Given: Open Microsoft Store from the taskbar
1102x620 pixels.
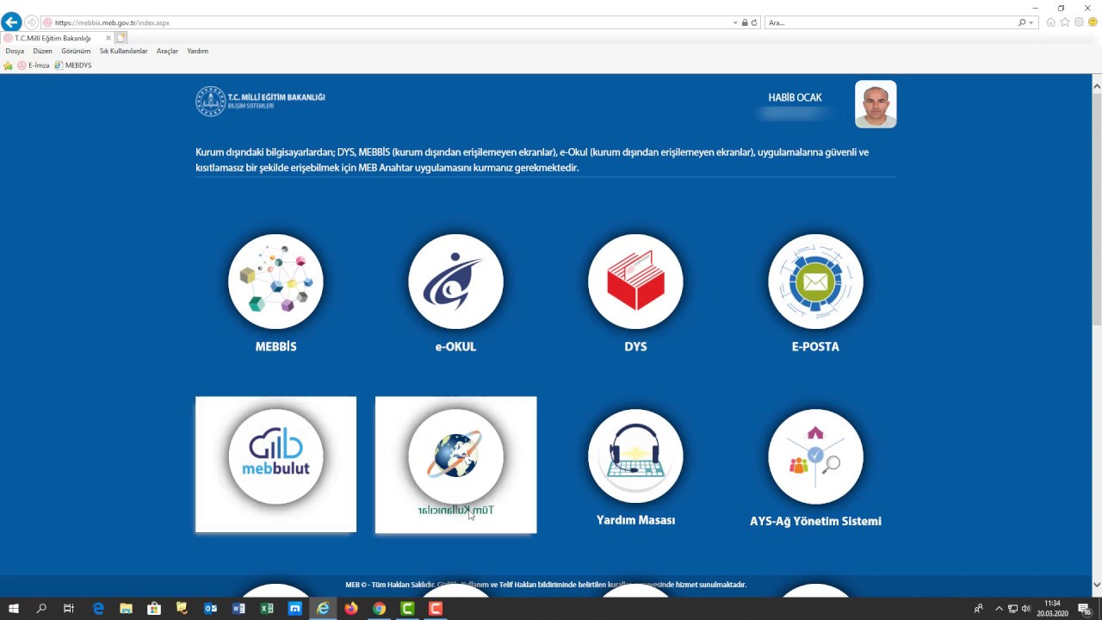Looking at the screenshot, I should point(154,609).
